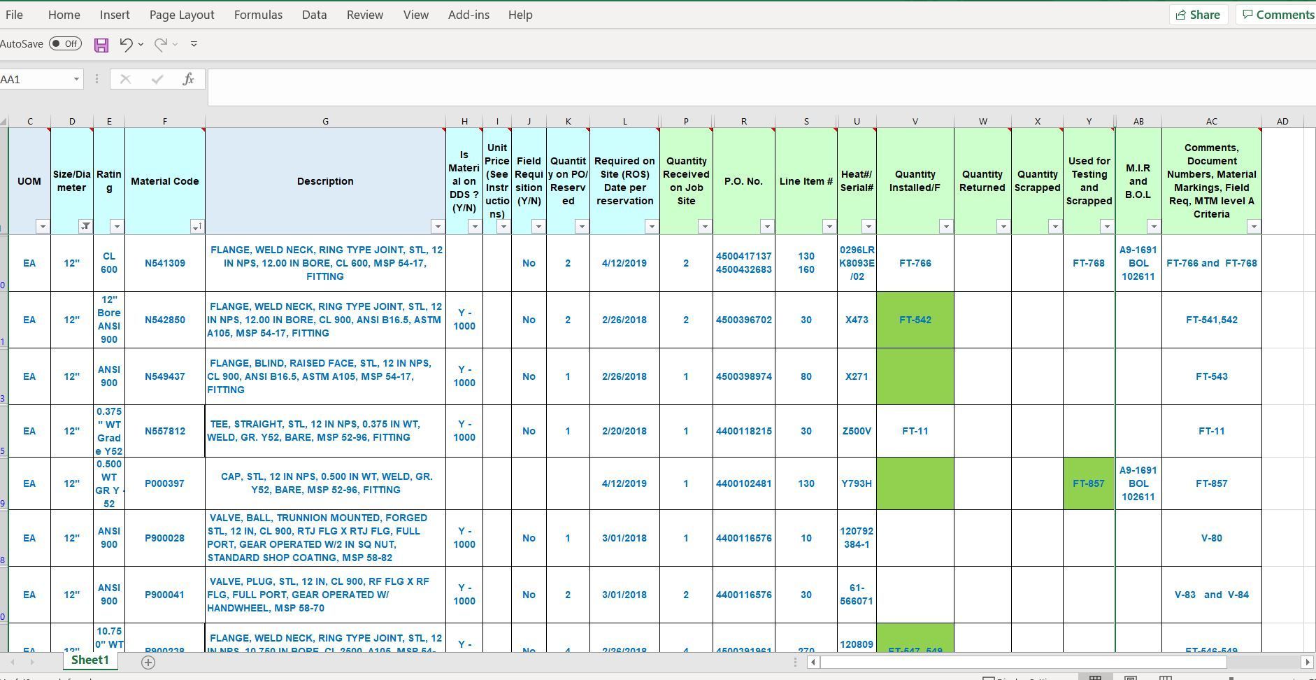Viewport: 1316px width, 680px height.
Task: Click the Share button
Action: [1198, 15]
